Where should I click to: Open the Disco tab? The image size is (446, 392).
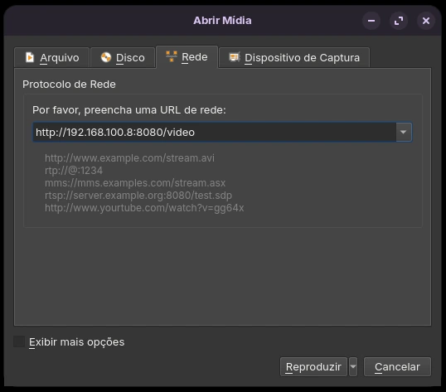tap(123, 57)
